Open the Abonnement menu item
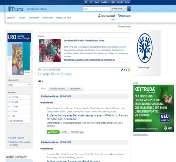This screenshot has height=162, width=176. tap(34, 18)
